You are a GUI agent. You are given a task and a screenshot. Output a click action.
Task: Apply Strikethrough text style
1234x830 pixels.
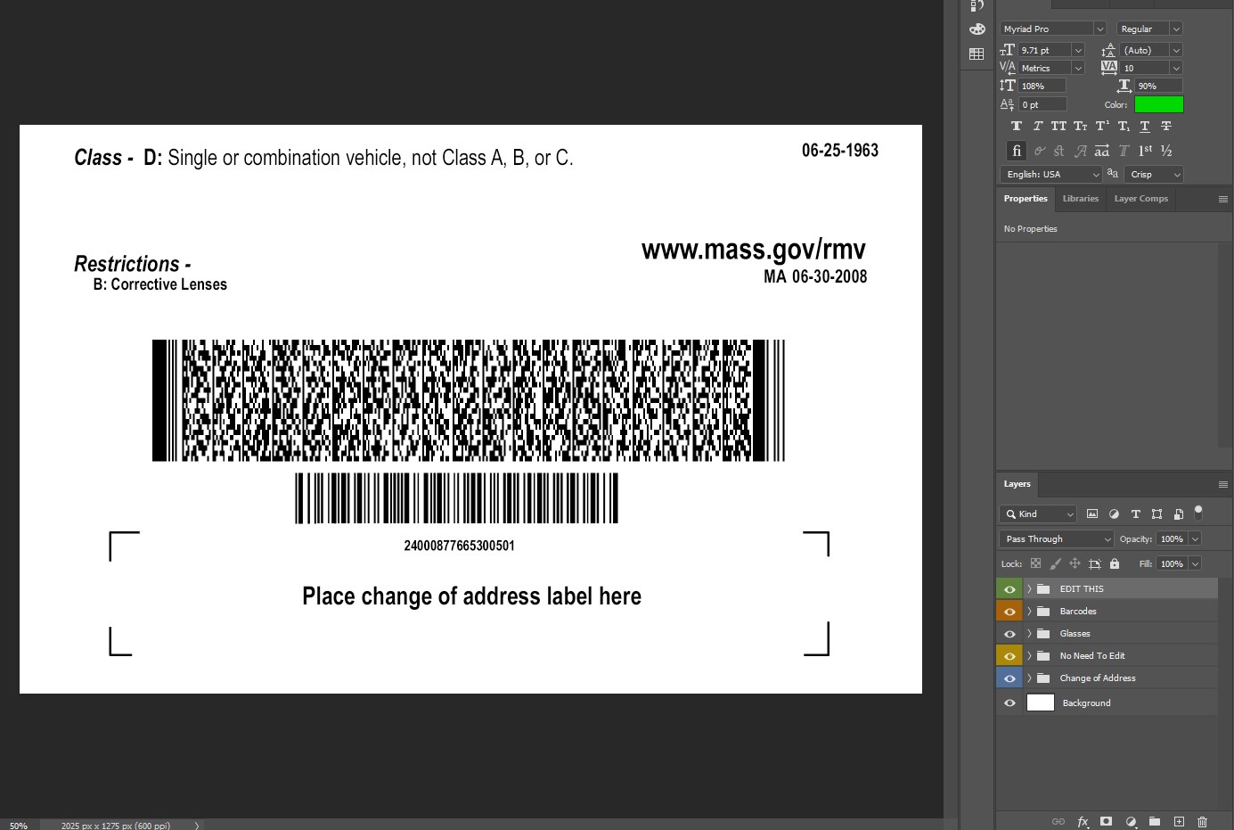pos(1166,127)
